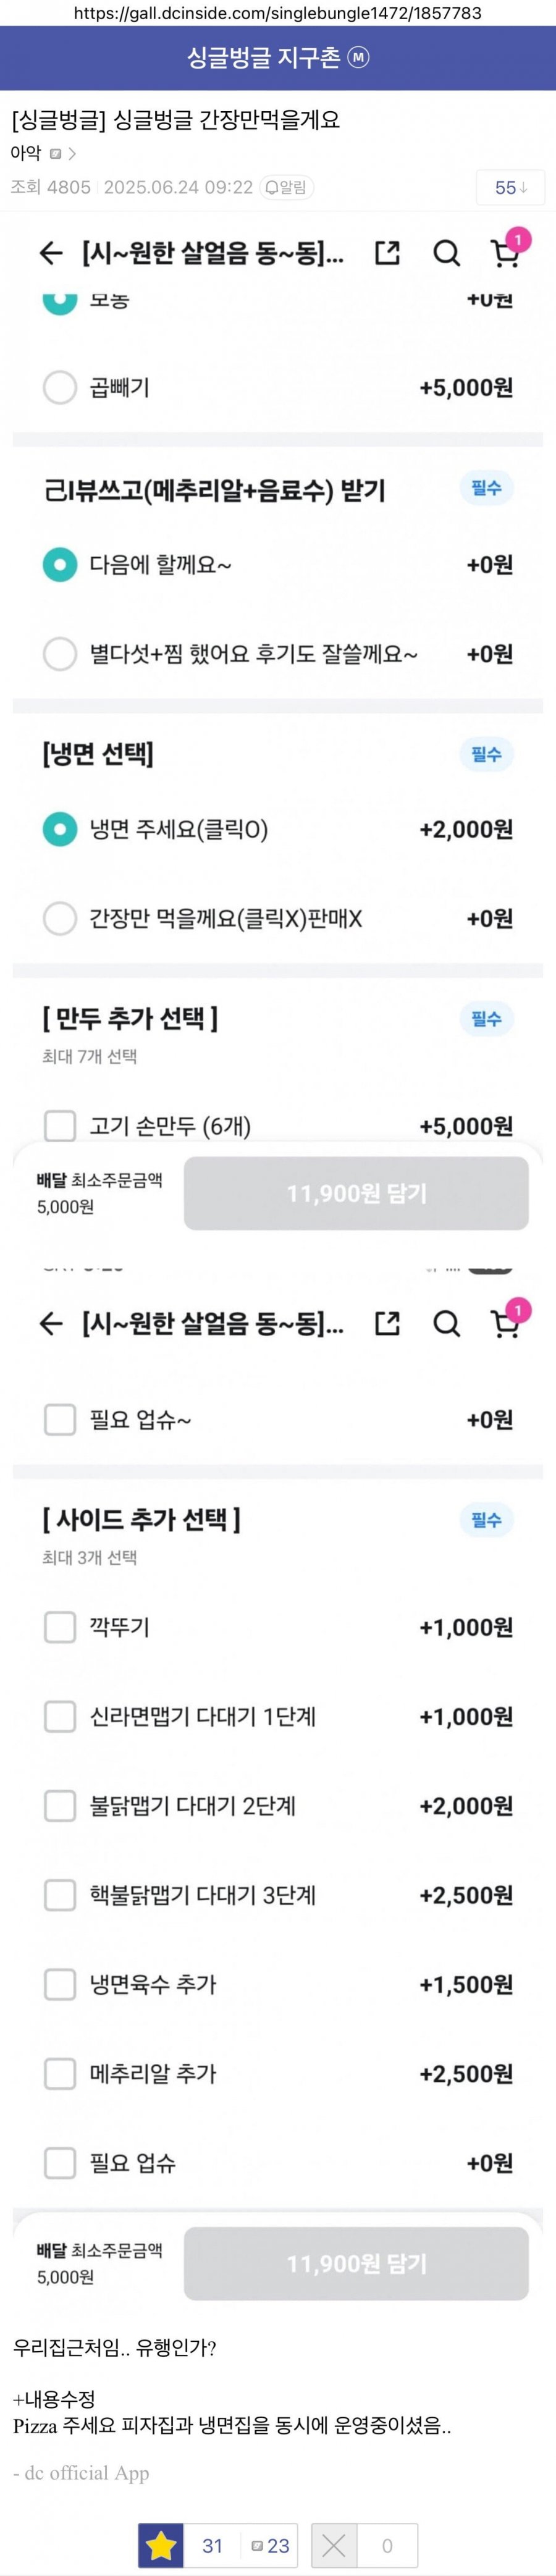Click the 알림 notification button
The height and width of the screenshot is (2576, 556).
pos(286,187)
